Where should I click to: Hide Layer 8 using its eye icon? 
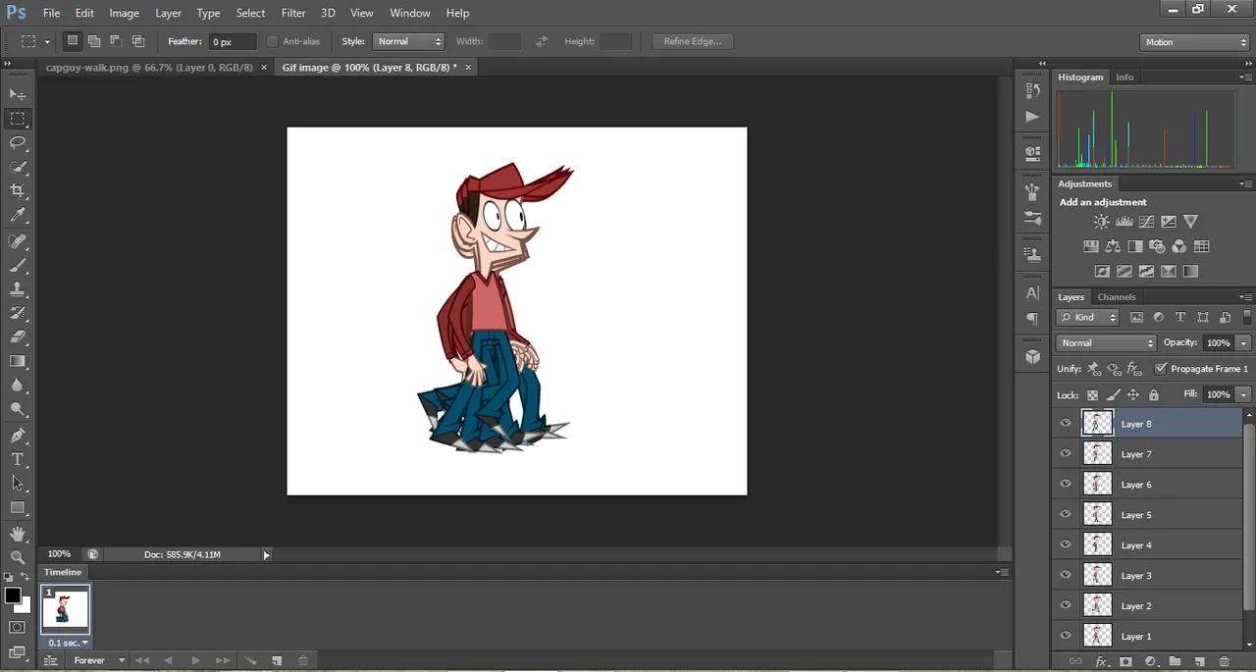1066,424
